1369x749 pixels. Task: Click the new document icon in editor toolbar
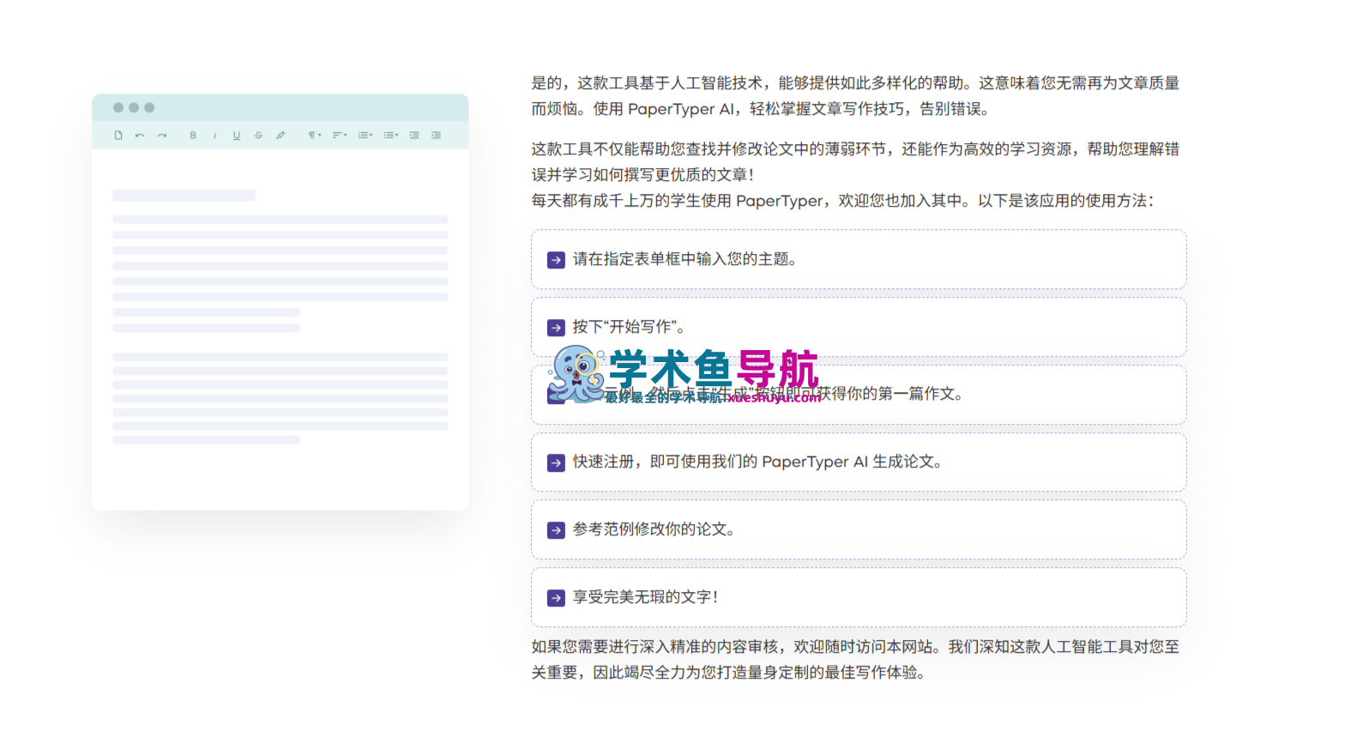(118, 136)
